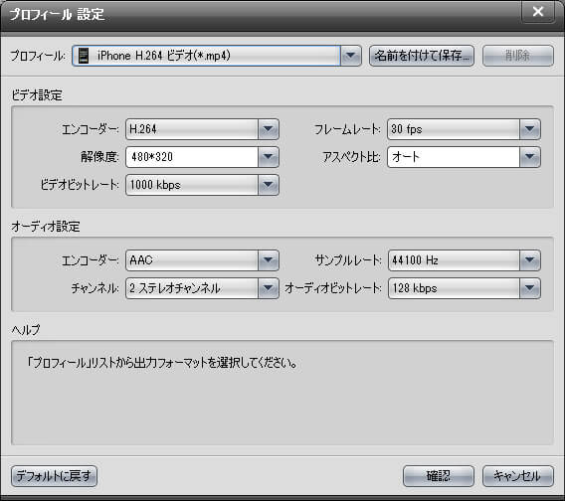Viewport: 565px width, 501px height.
Task: Click the iPhone device icon in profile field
Action: coord(84,56)
